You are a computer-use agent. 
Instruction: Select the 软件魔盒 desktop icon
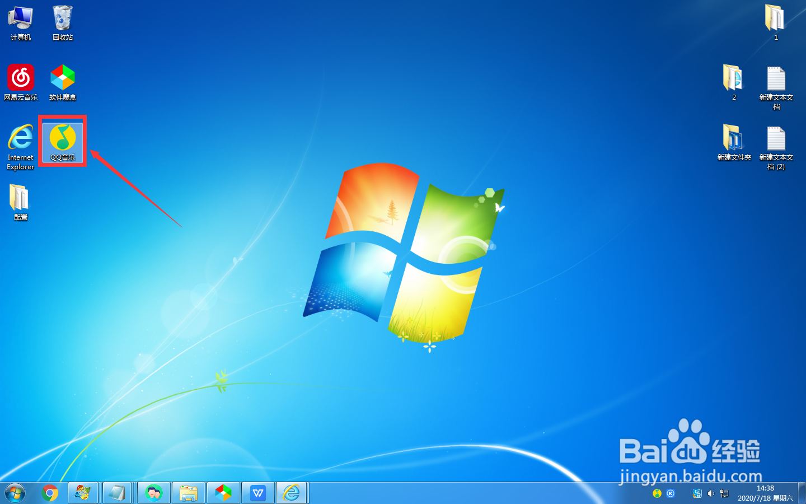point(63,82)
